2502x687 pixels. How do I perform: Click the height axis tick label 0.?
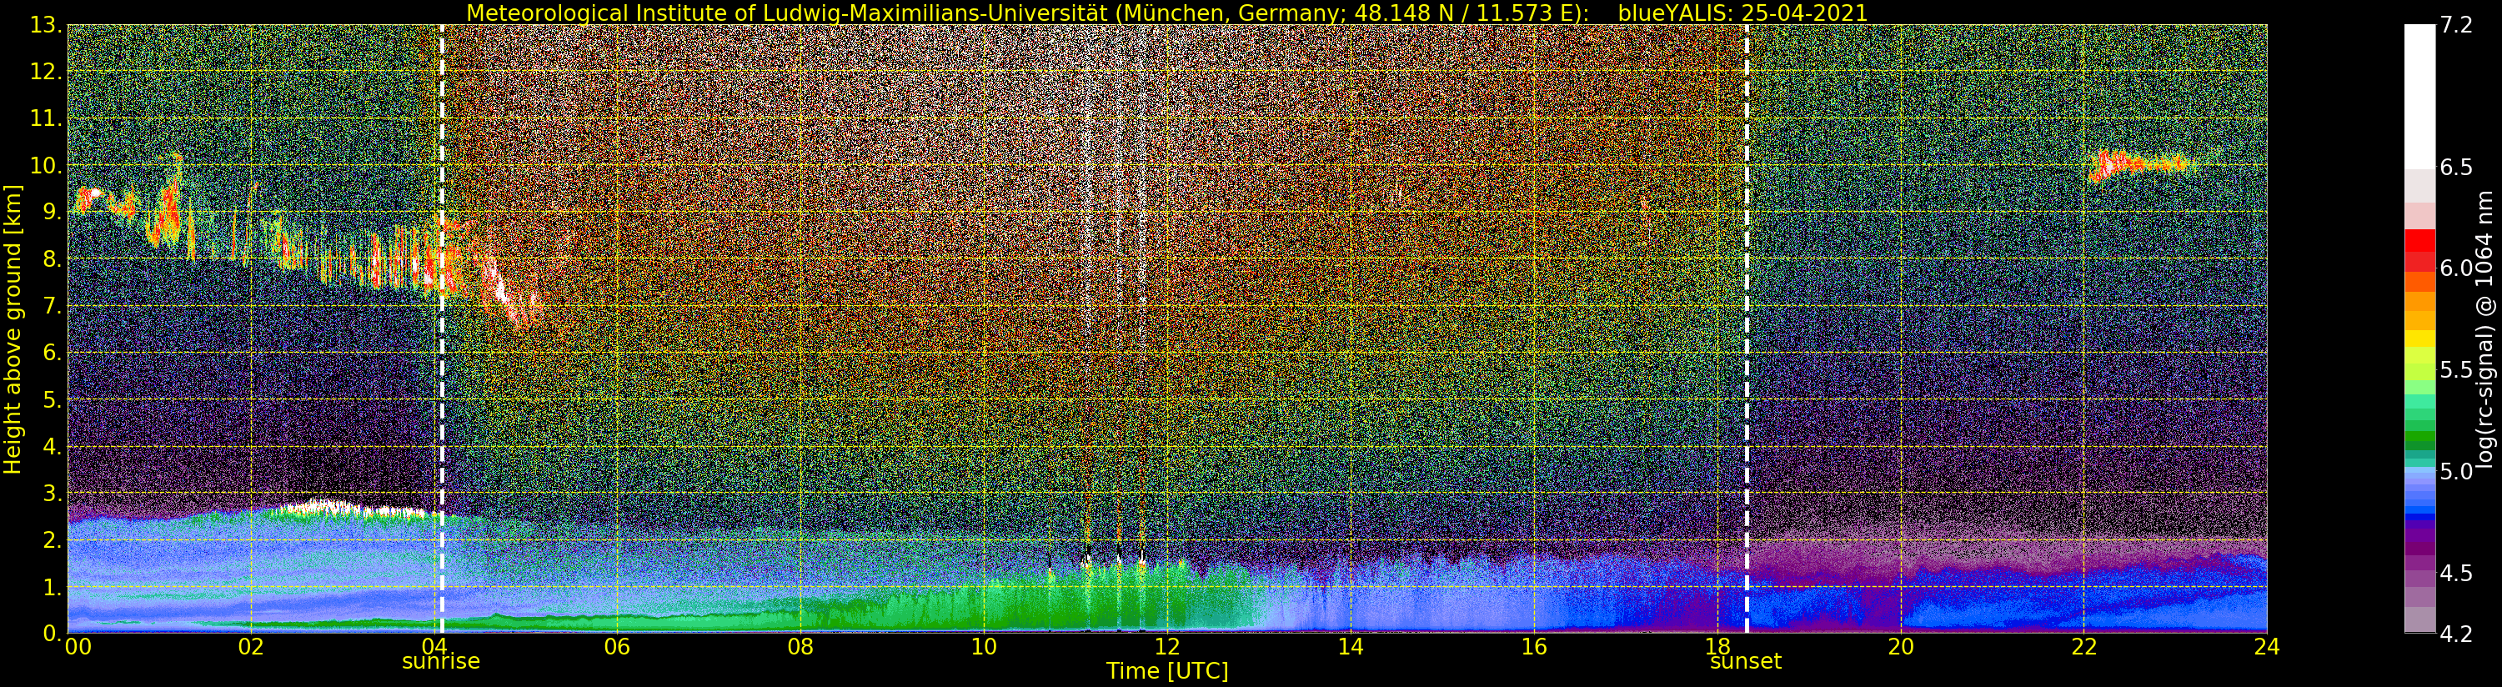(53, 634)
